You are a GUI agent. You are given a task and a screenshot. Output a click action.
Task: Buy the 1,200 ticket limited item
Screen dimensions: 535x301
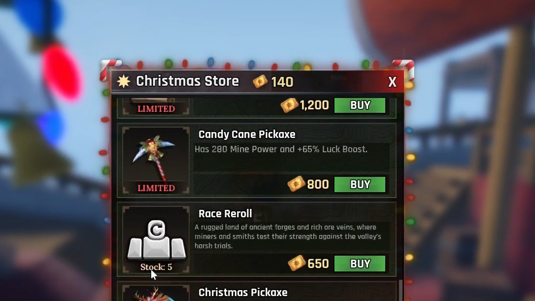360,105
